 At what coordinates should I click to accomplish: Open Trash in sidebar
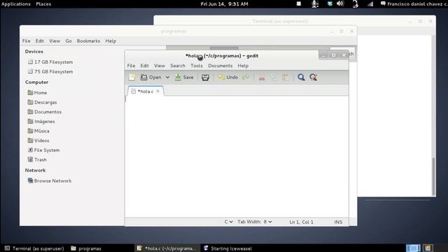tap(37, 160)
